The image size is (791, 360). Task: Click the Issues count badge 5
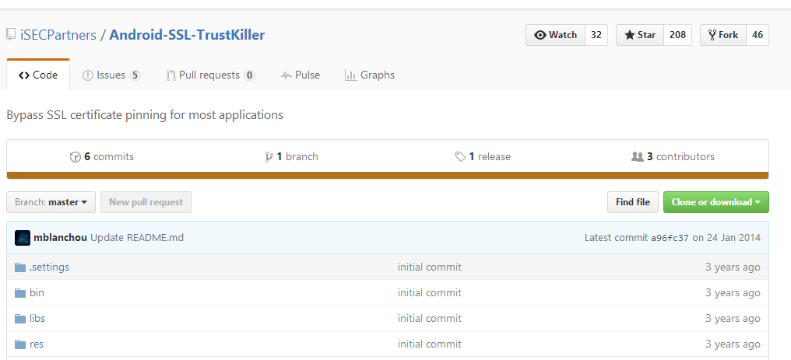point(134,75)
